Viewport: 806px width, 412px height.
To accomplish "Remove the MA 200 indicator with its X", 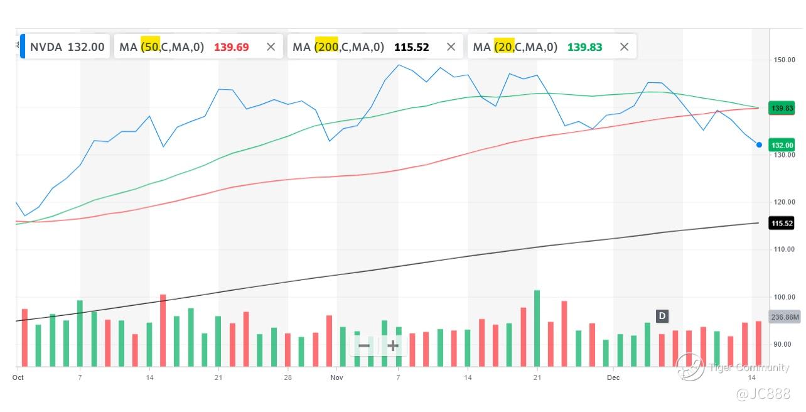I will coord(451,47).
